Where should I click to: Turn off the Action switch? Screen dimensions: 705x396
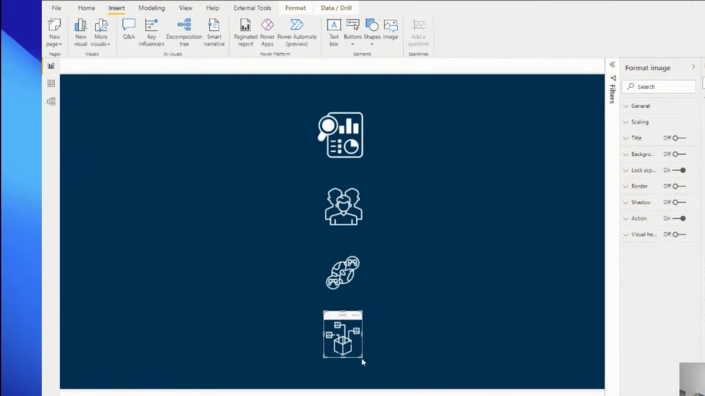pyautogui.click(x=679, y=218)
